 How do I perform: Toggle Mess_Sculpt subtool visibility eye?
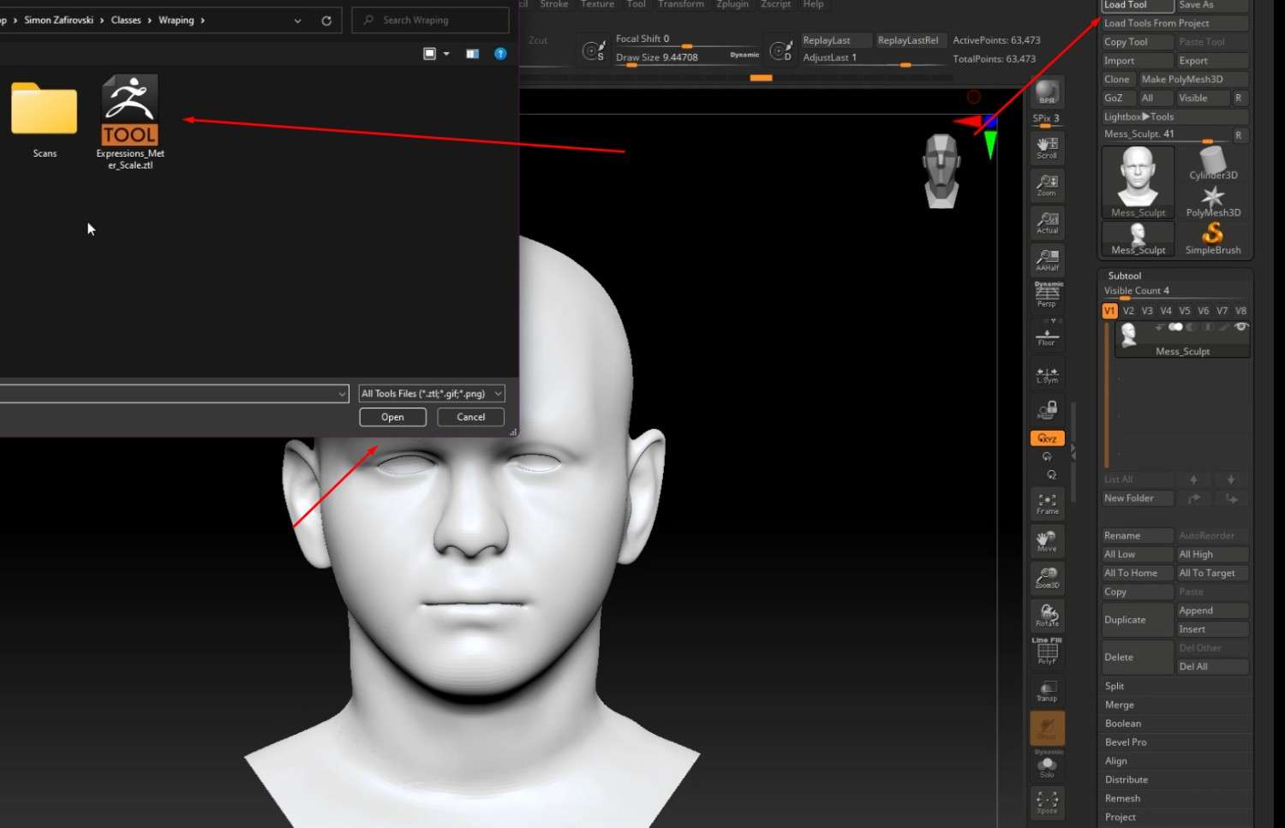tap(1241, 327)
